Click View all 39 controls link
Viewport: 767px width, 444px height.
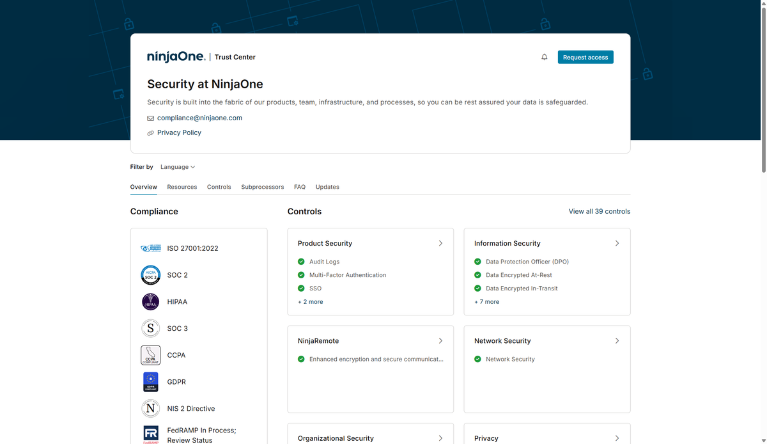[x=600, y=211]
